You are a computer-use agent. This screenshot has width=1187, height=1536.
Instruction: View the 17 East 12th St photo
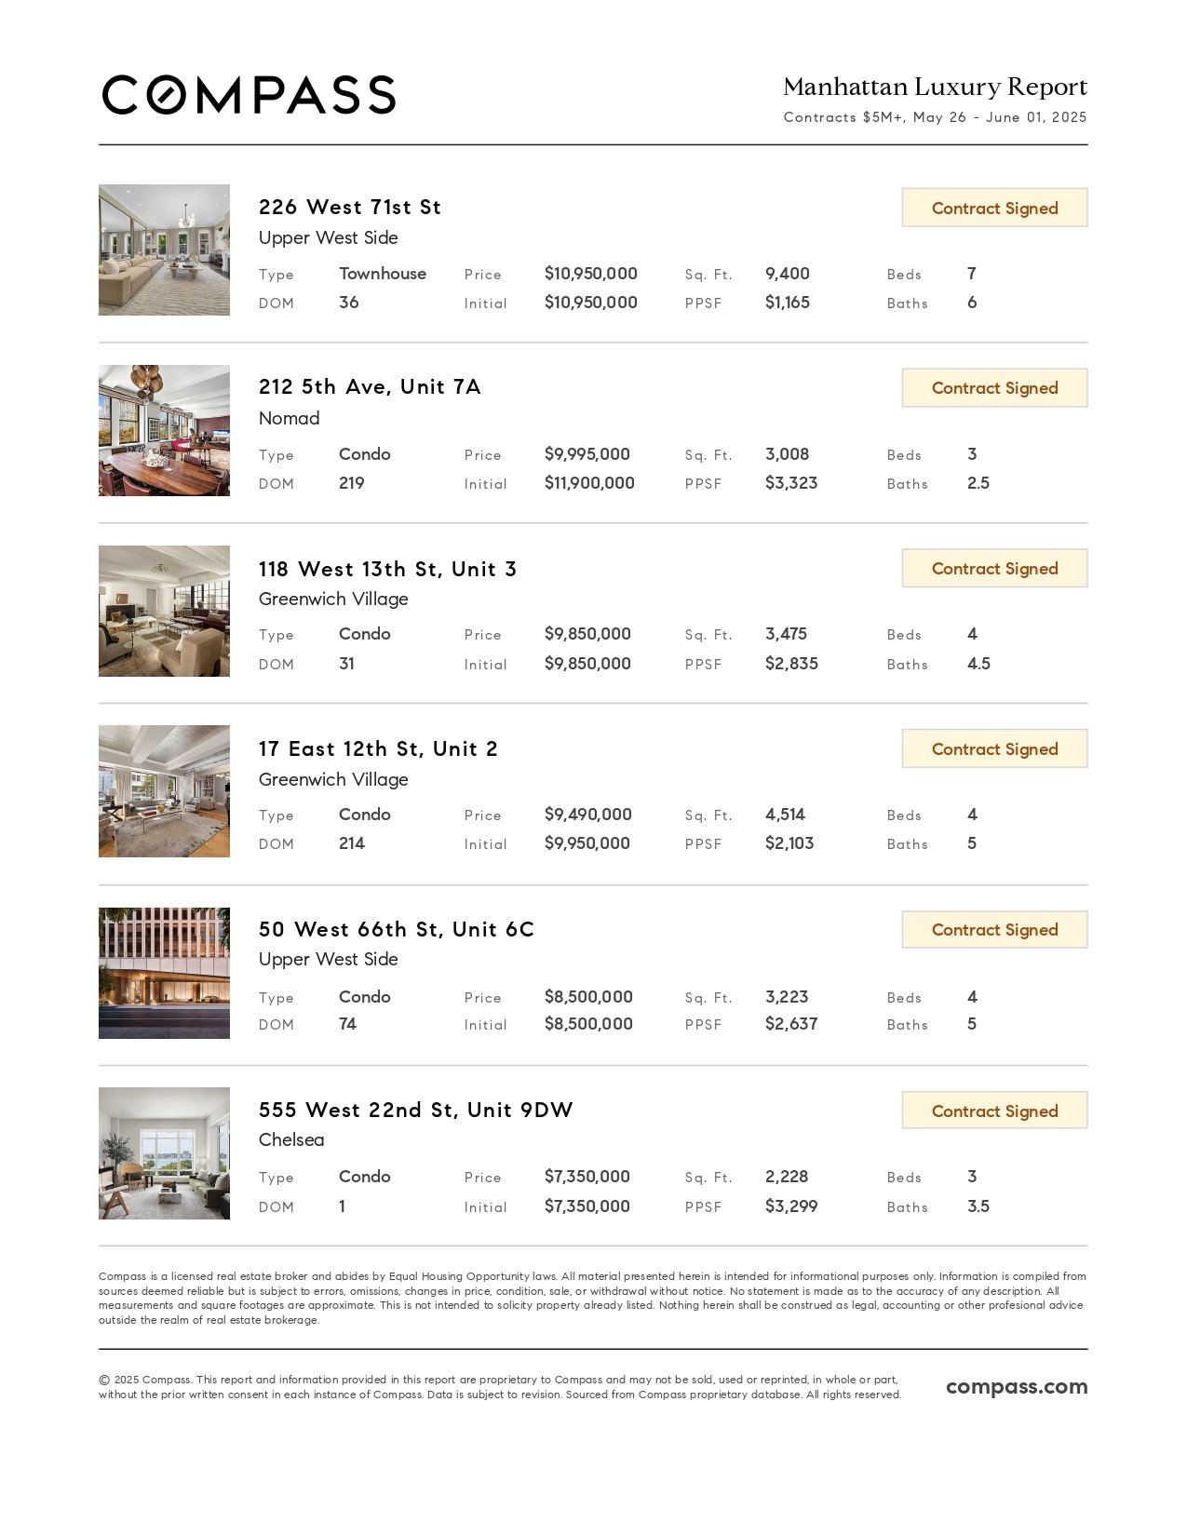coord(164,791)
